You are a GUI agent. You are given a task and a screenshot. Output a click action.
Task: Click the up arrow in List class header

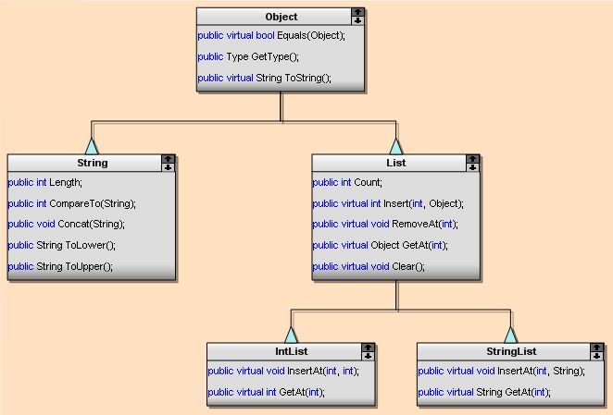472,159
